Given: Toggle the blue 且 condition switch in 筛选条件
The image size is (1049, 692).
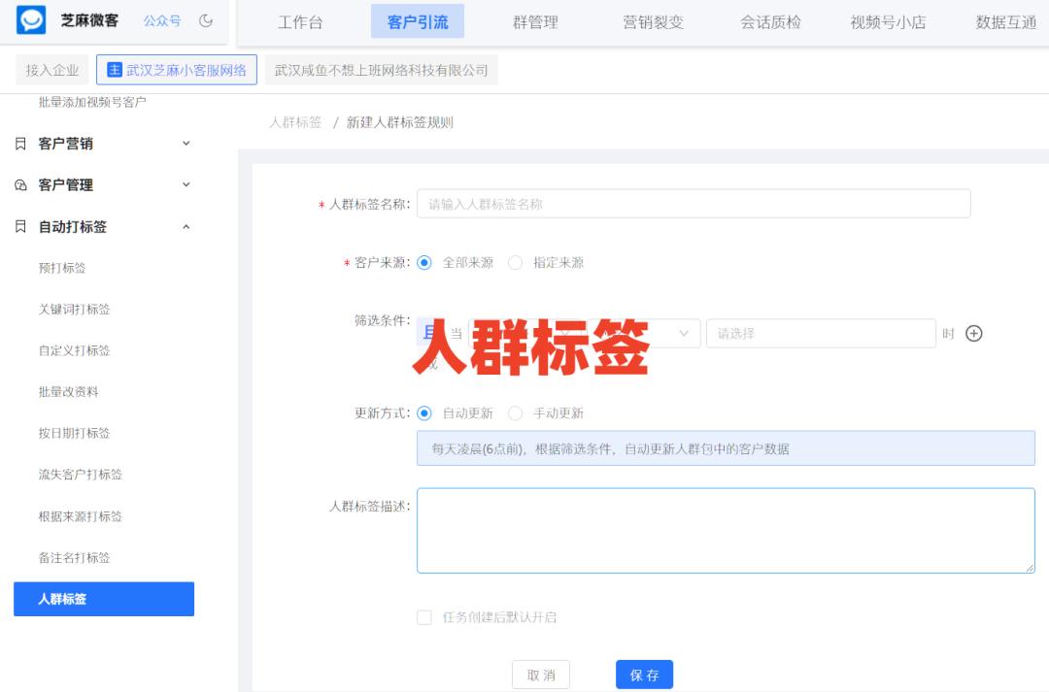Looking at the screenshot, I should (424, 333).
